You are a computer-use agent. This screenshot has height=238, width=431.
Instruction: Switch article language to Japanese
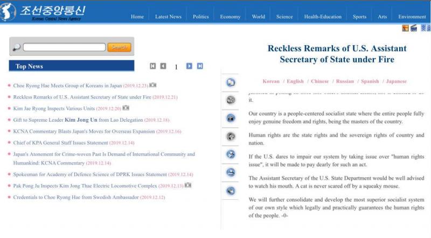[x=397, y=81]
